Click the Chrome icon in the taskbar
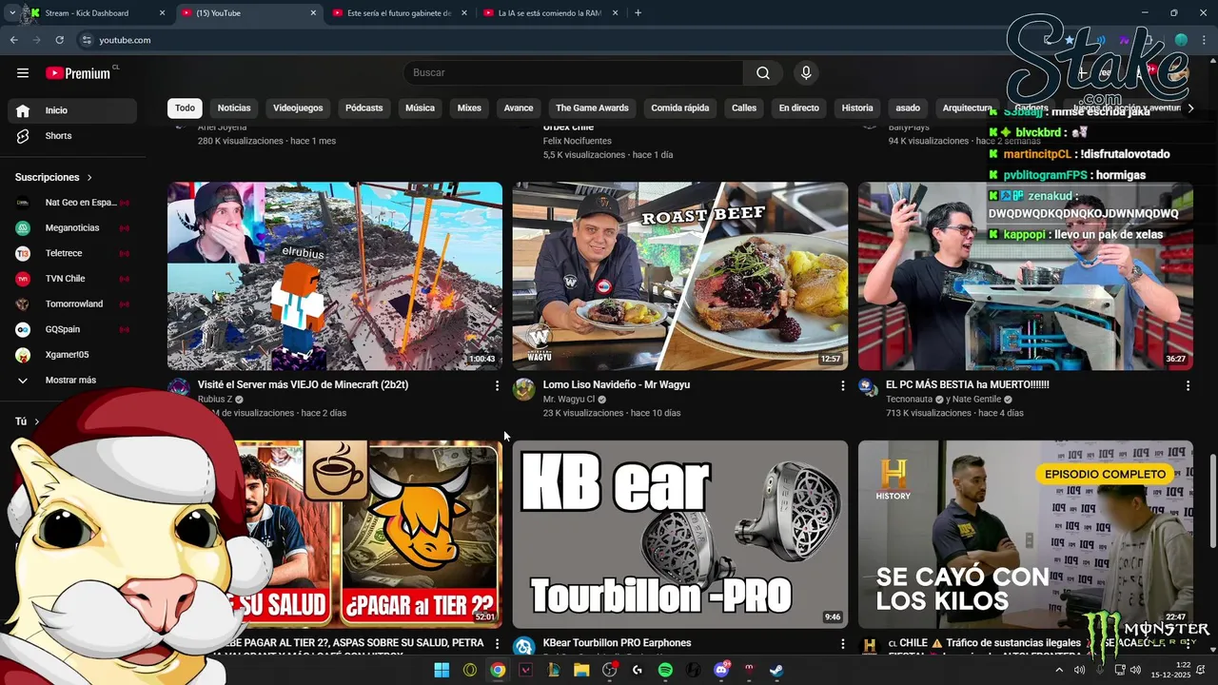The width and height of the screenshot is (1218, 685). [x=498, y=671]
